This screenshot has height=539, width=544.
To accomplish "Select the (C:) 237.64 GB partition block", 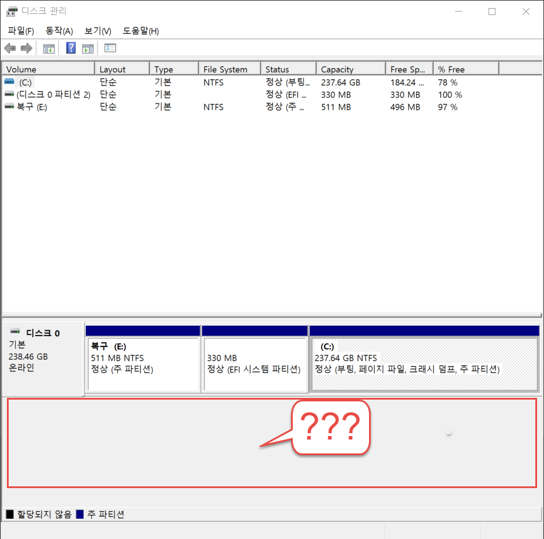I will pos(424,359).
